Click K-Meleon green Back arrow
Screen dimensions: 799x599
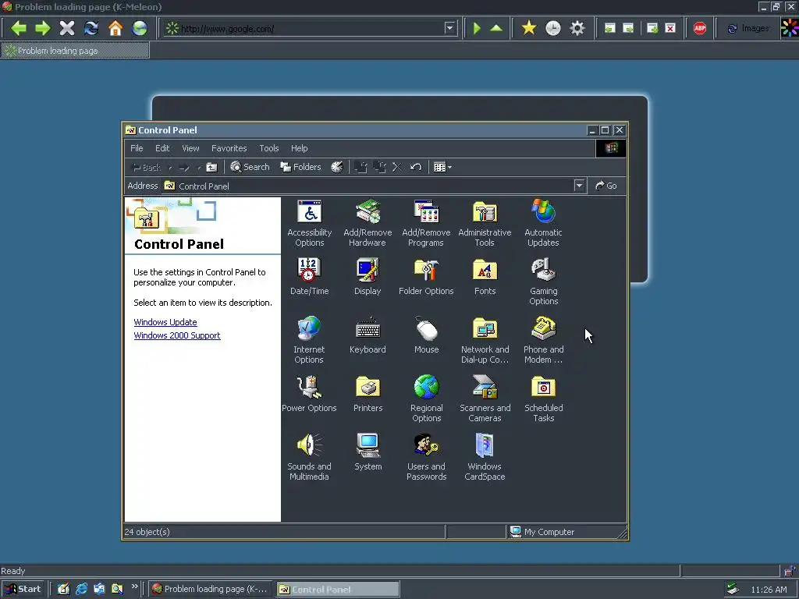pyautogui.click(x=19, y=28)
